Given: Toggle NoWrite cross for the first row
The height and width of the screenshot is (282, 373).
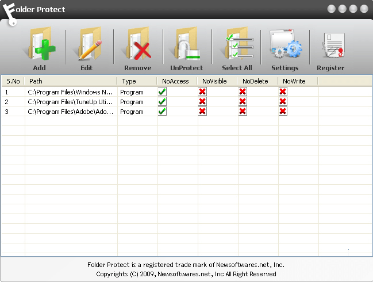Looking at the screenshot, I should pyautogui.click(x=283, y=92).
